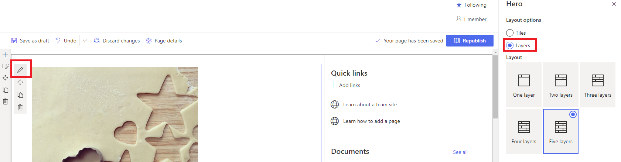
Task: Click the cookie dough hero image
Action: [x=115, y=114]
